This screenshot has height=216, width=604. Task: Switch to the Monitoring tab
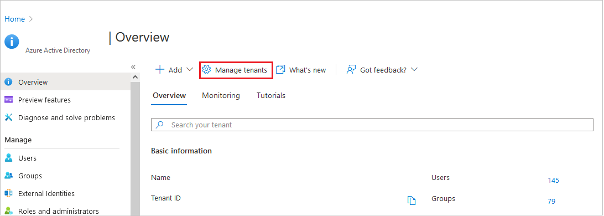coord(221,95)
